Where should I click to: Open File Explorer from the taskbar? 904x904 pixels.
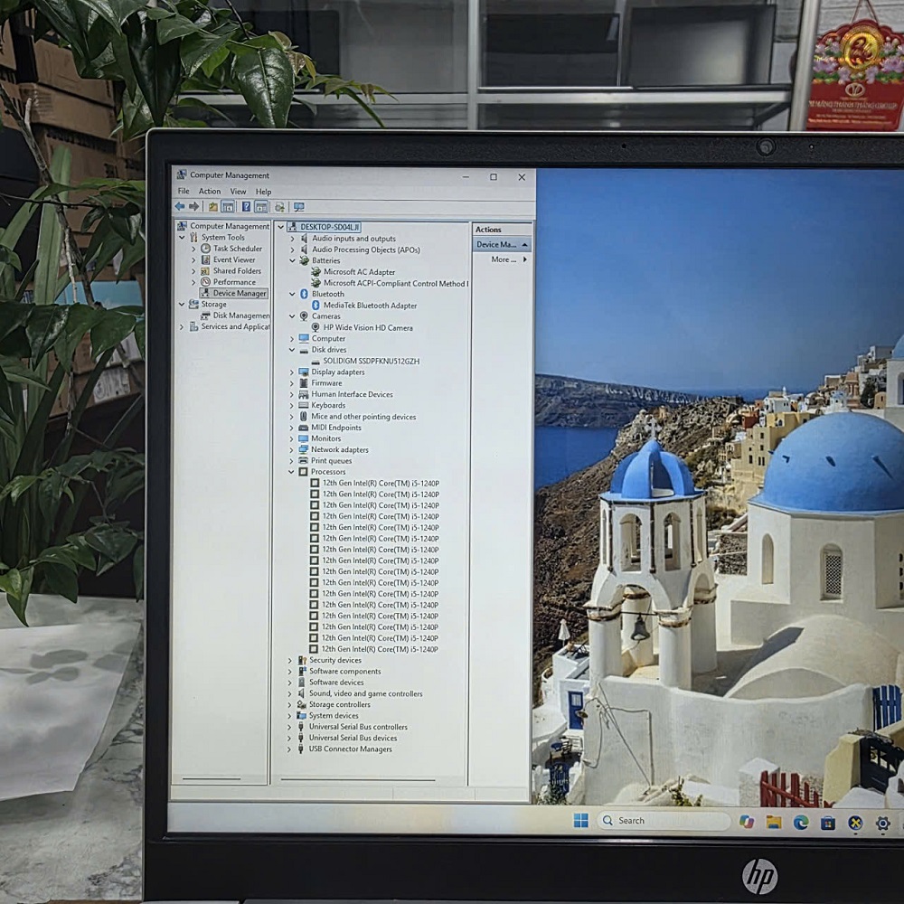(x=773, y=822)
